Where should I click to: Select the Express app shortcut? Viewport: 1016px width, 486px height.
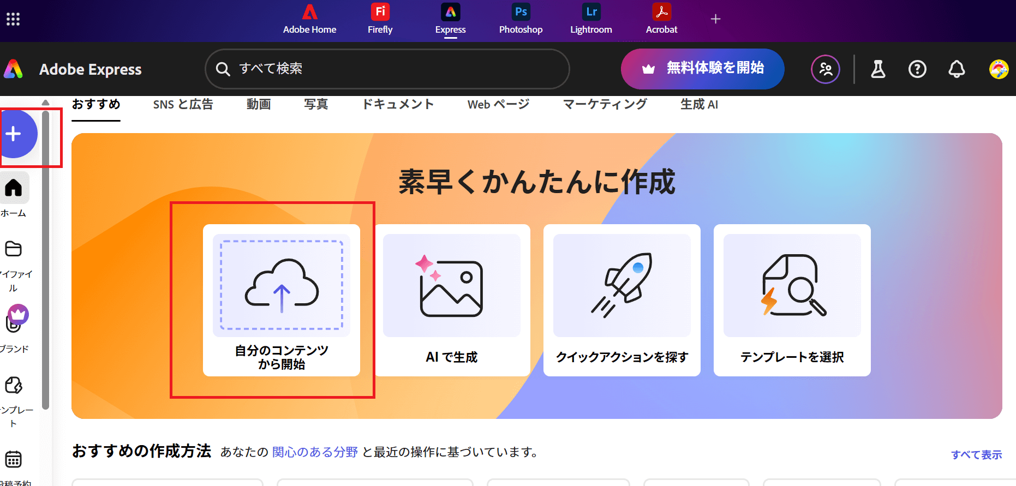(450, 20)
